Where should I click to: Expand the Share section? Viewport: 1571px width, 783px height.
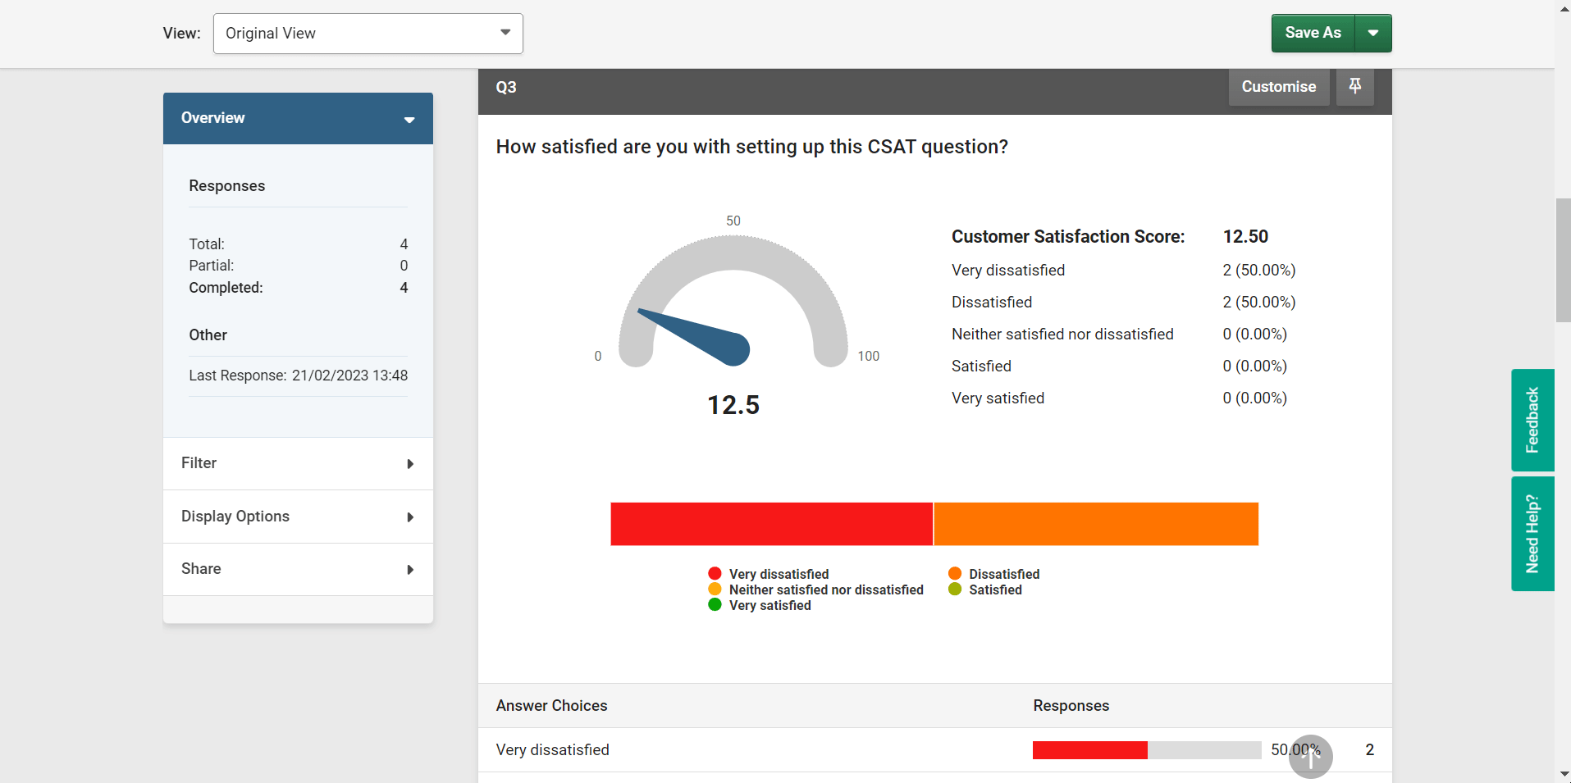tap(298, 569)
